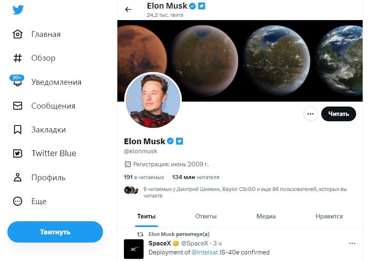Switch to the Медиа tab

click(x=266, y=216)
